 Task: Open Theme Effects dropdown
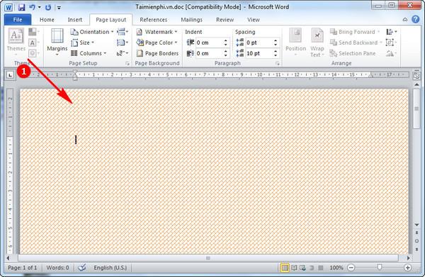tap(33, 53)
